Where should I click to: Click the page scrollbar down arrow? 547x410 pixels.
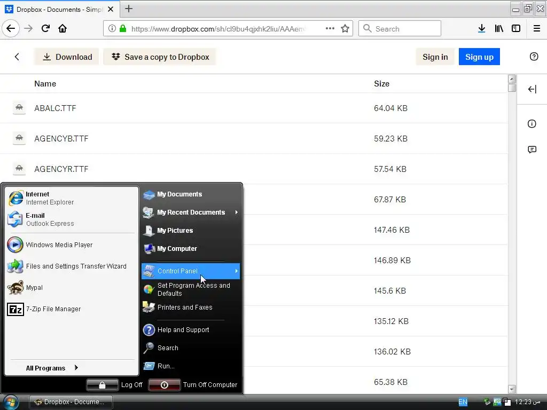(x=512, y=389)
